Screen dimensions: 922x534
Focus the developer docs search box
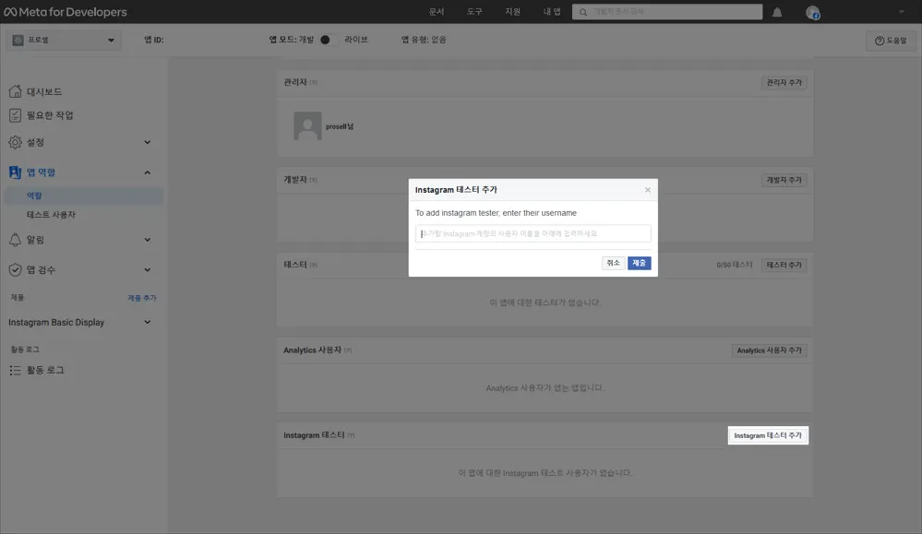point(667,12)
